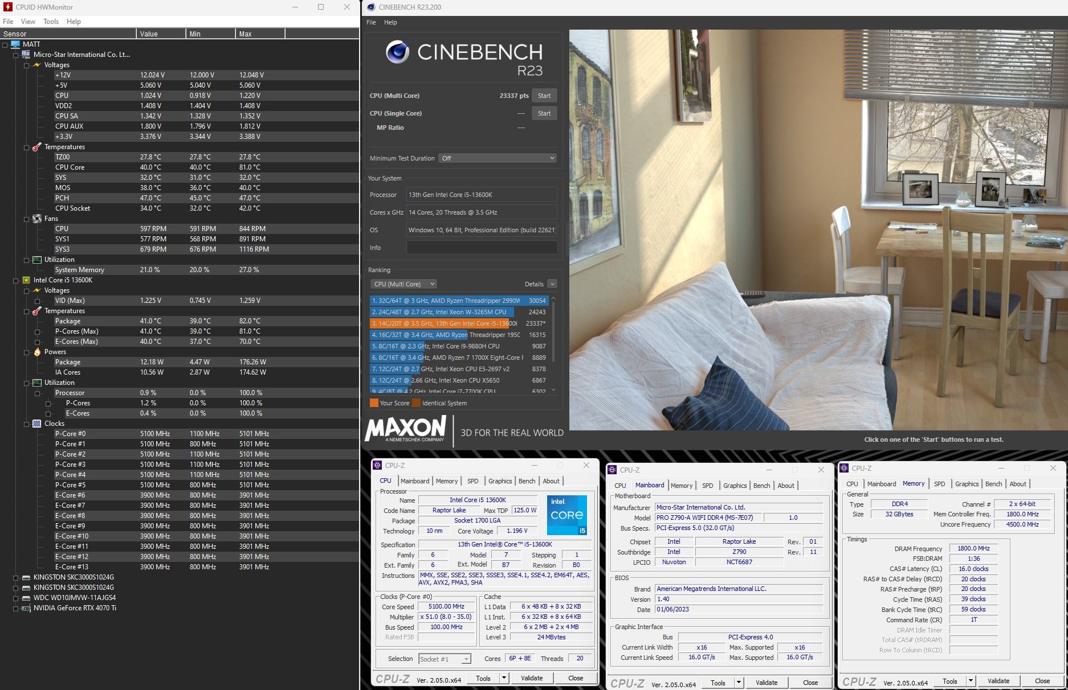Open HWMonitor Tools menu

point(51,22)
